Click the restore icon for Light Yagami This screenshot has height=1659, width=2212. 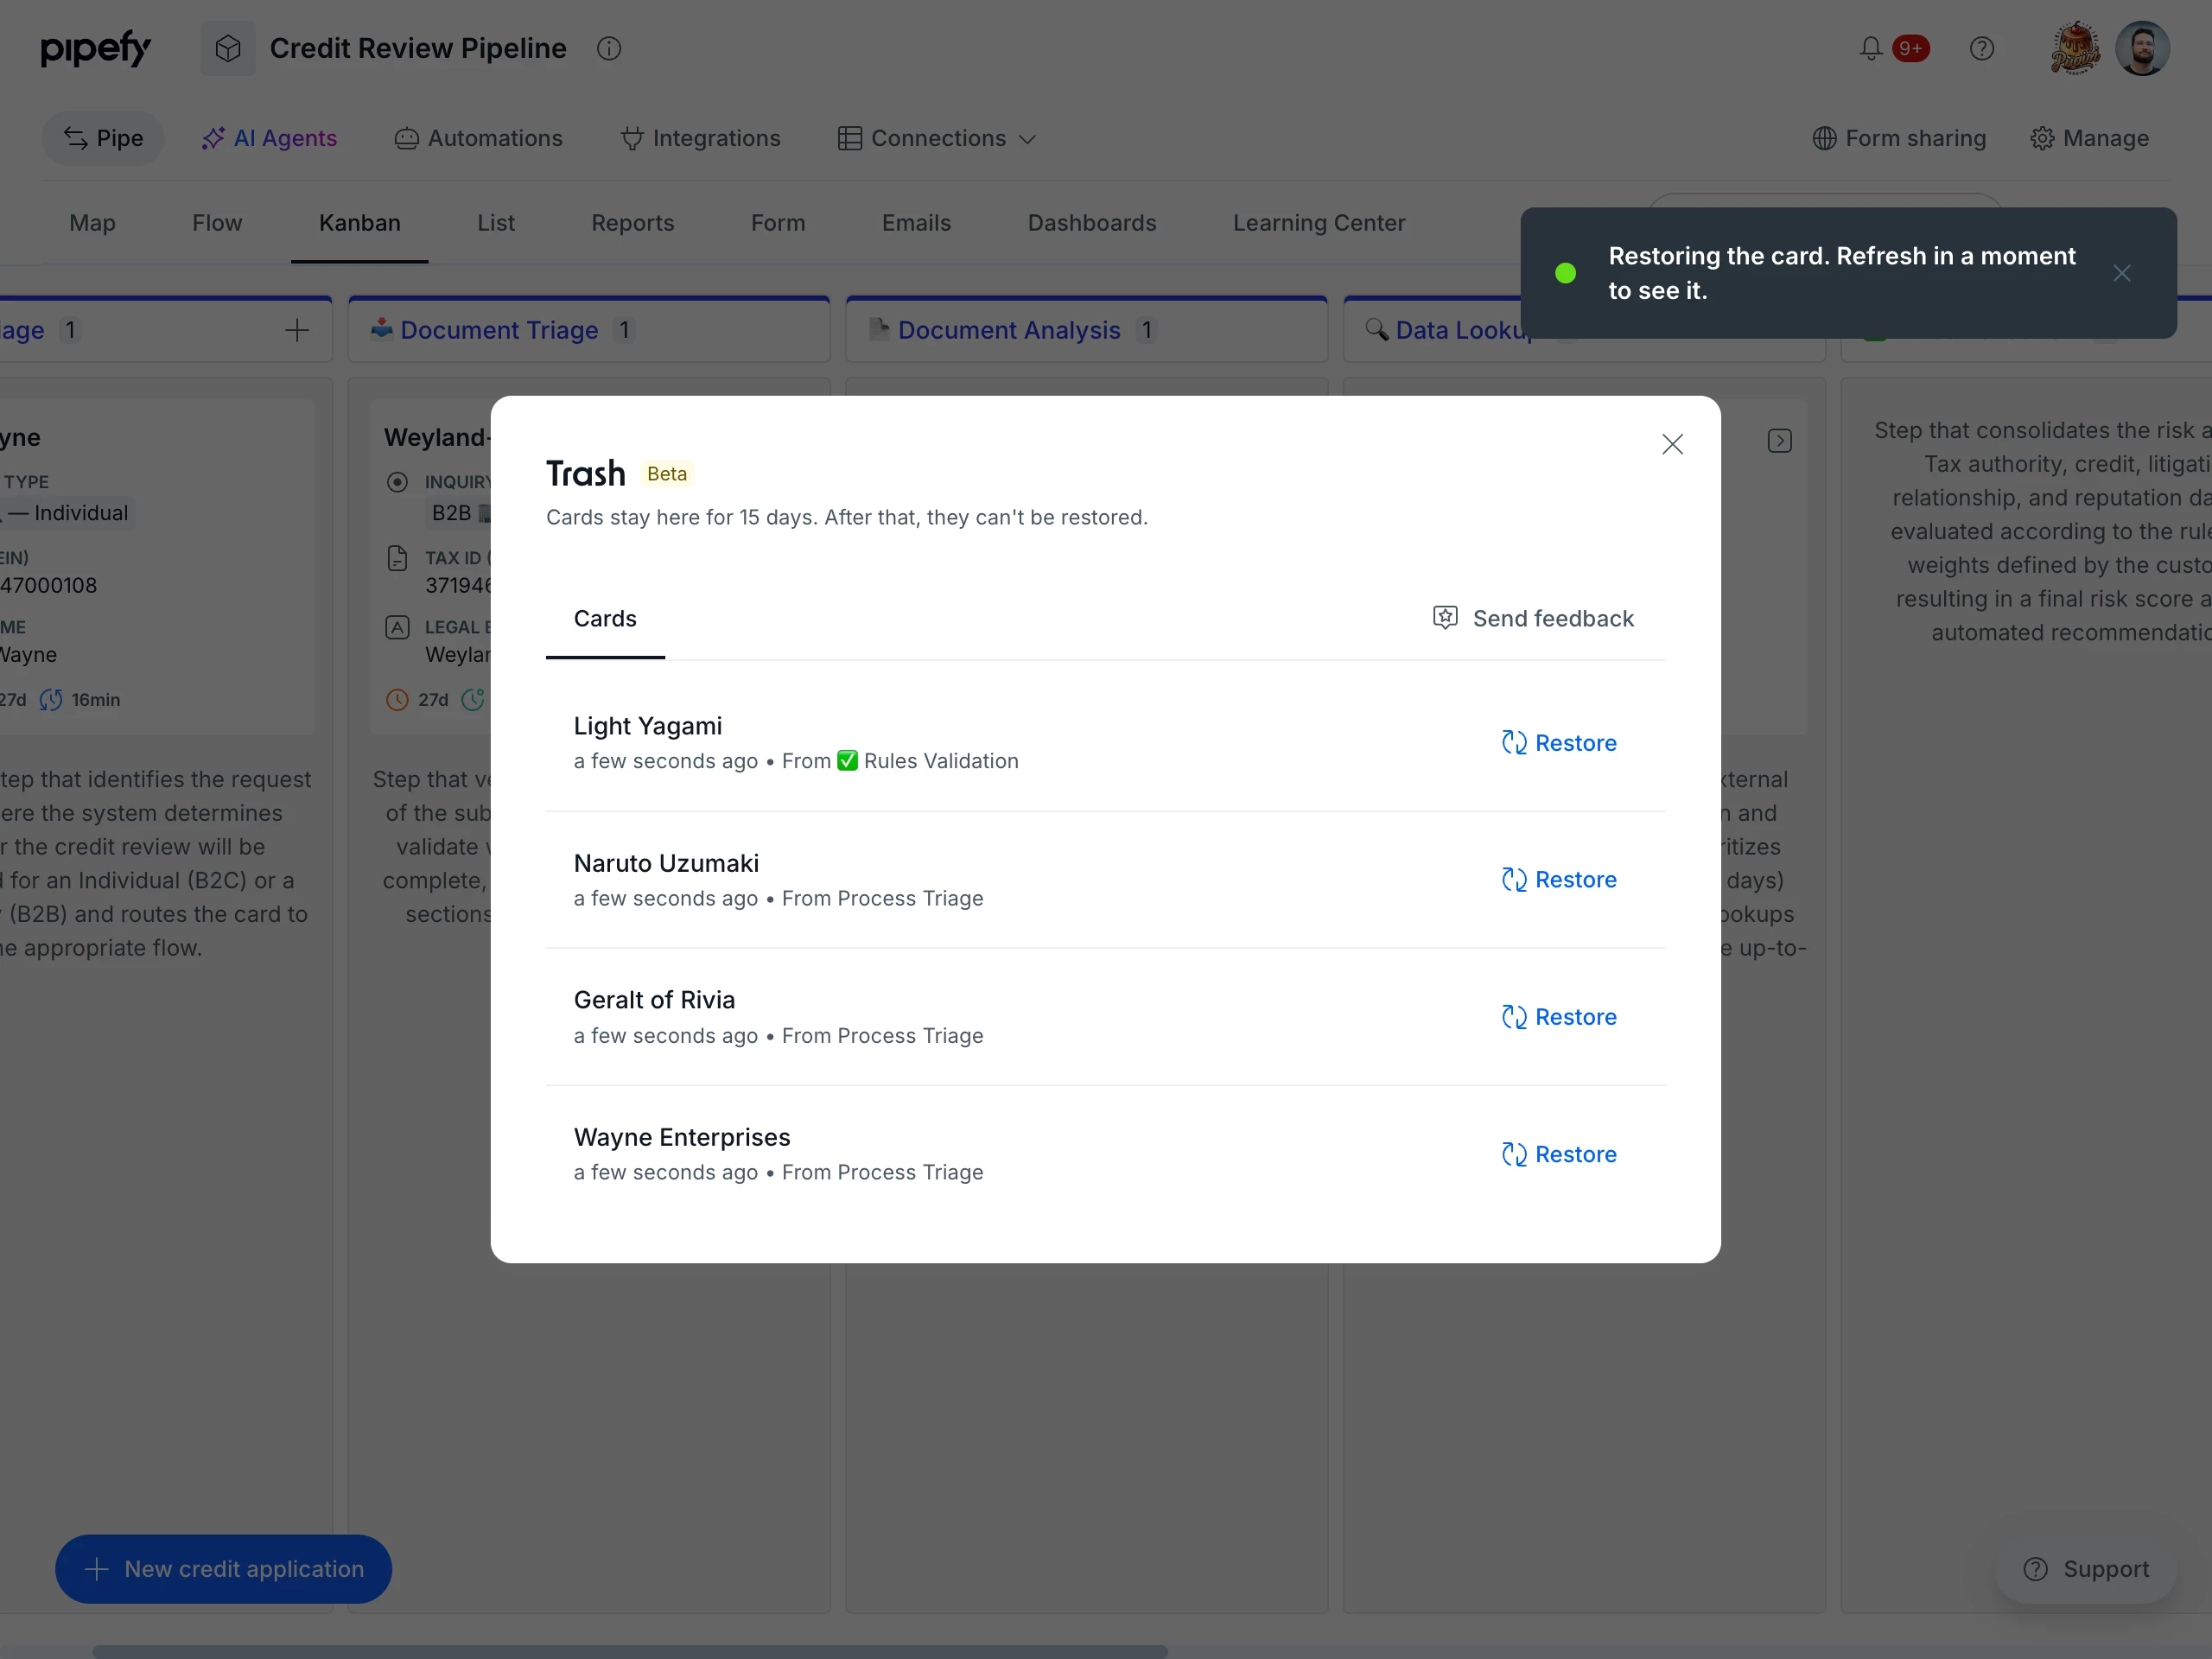click(1514, 743)
